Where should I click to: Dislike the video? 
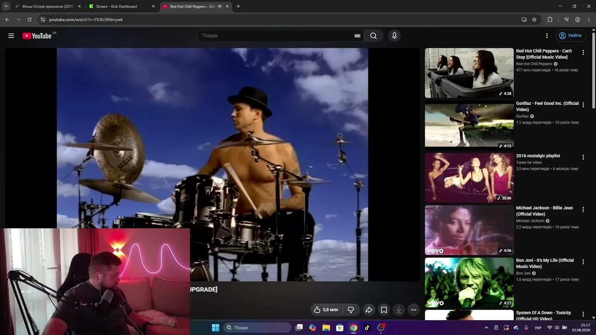click(351, 310)
